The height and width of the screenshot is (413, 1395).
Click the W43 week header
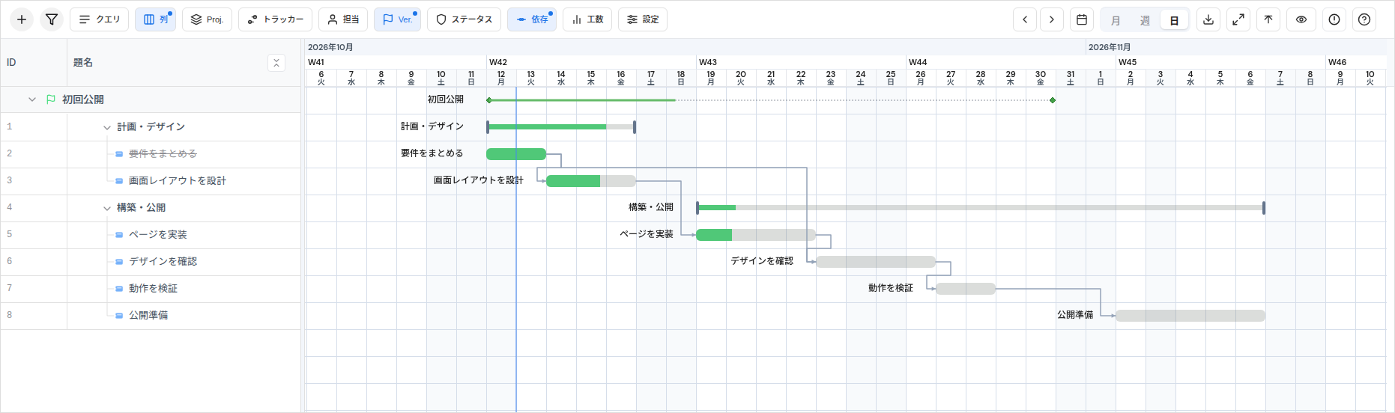(x=801, y=62)
